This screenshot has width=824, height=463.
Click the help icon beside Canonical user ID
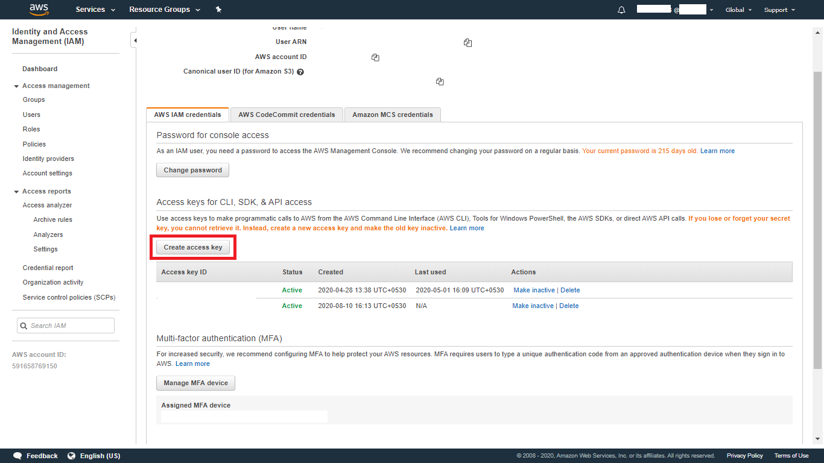click(x=300, y=72)
